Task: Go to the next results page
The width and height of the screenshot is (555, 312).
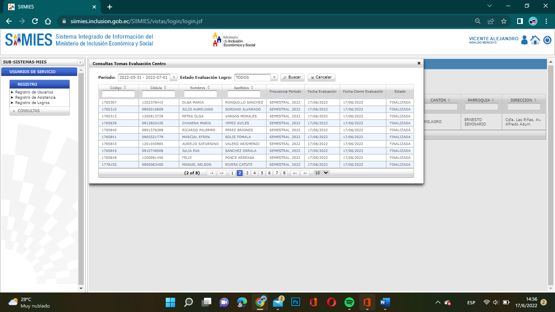Action: click(295, 173)
